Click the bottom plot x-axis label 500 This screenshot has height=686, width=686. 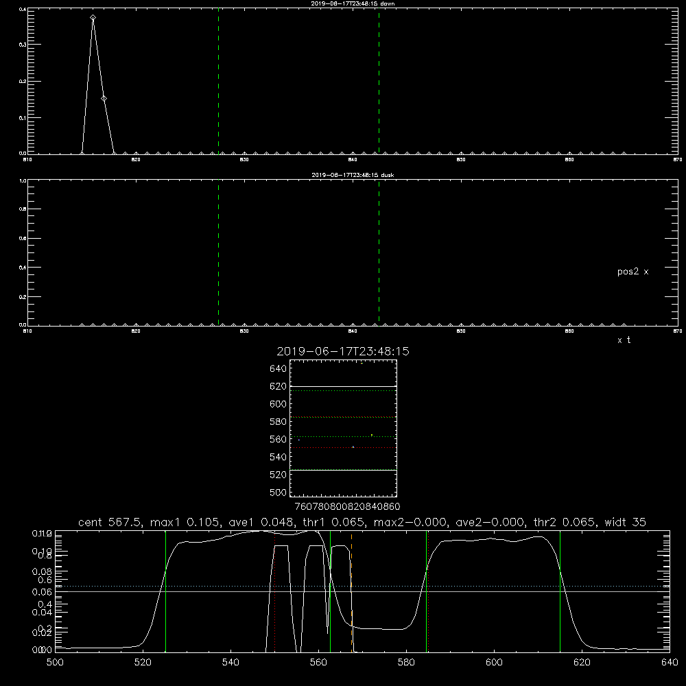click(55, 663)
